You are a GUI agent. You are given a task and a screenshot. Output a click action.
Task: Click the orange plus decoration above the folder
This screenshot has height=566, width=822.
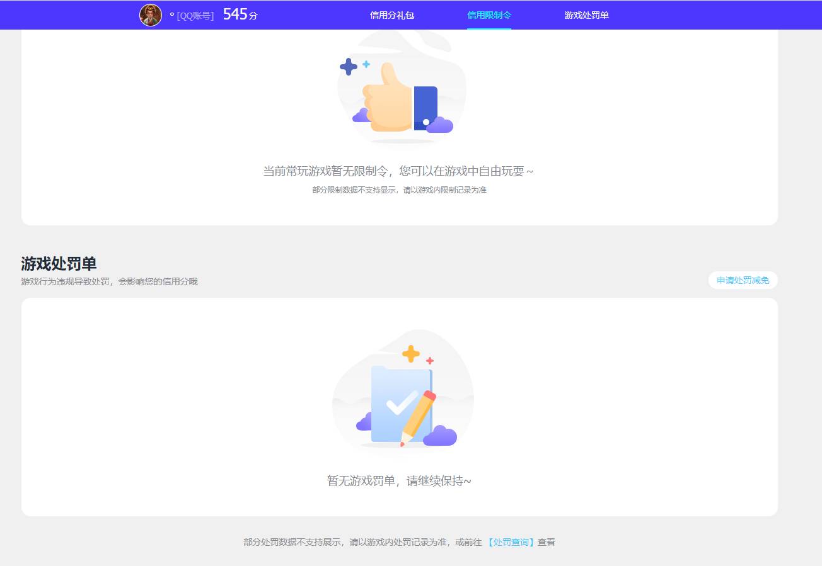[411, 353]
